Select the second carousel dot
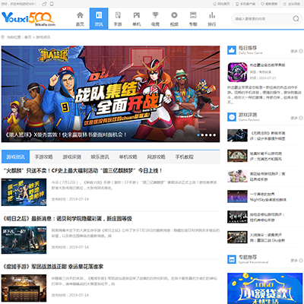The height and width of the screenshot is (304, 304). [x=202, y=135]
